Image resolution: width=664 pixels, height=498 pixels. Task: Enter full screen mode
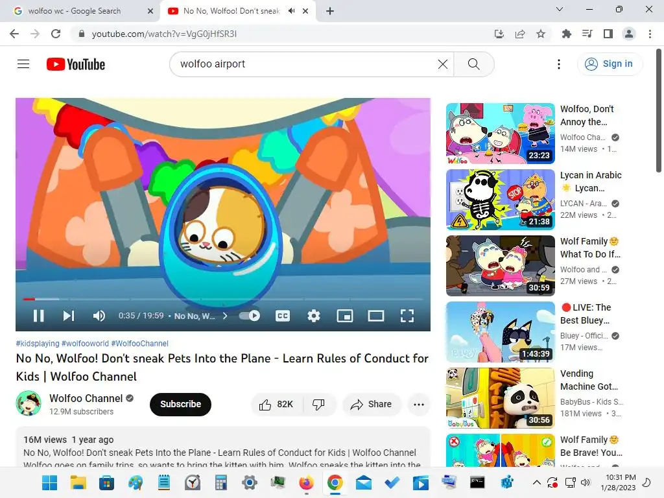point(407,316)
